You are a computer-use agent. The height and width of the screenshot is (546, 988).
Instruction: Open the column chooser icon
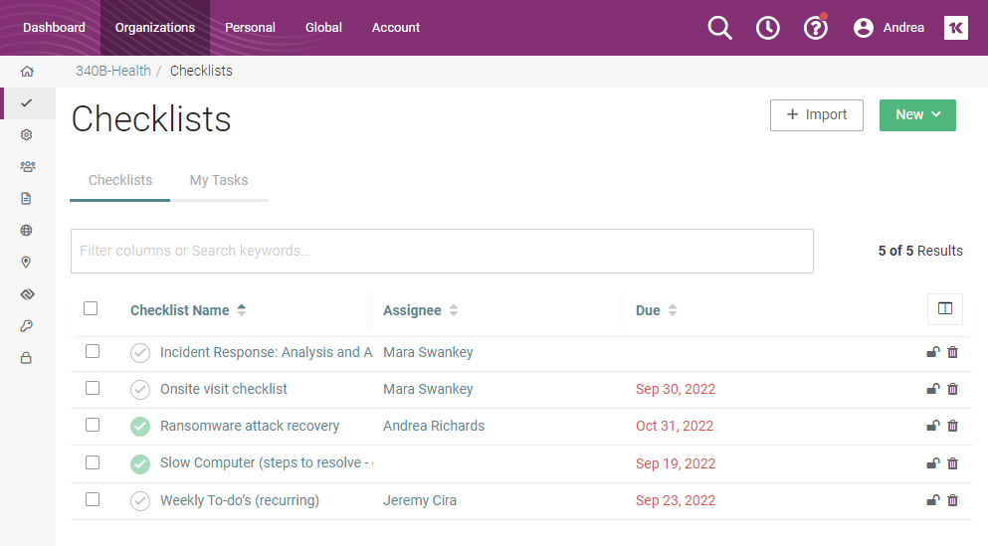(944, 309)
